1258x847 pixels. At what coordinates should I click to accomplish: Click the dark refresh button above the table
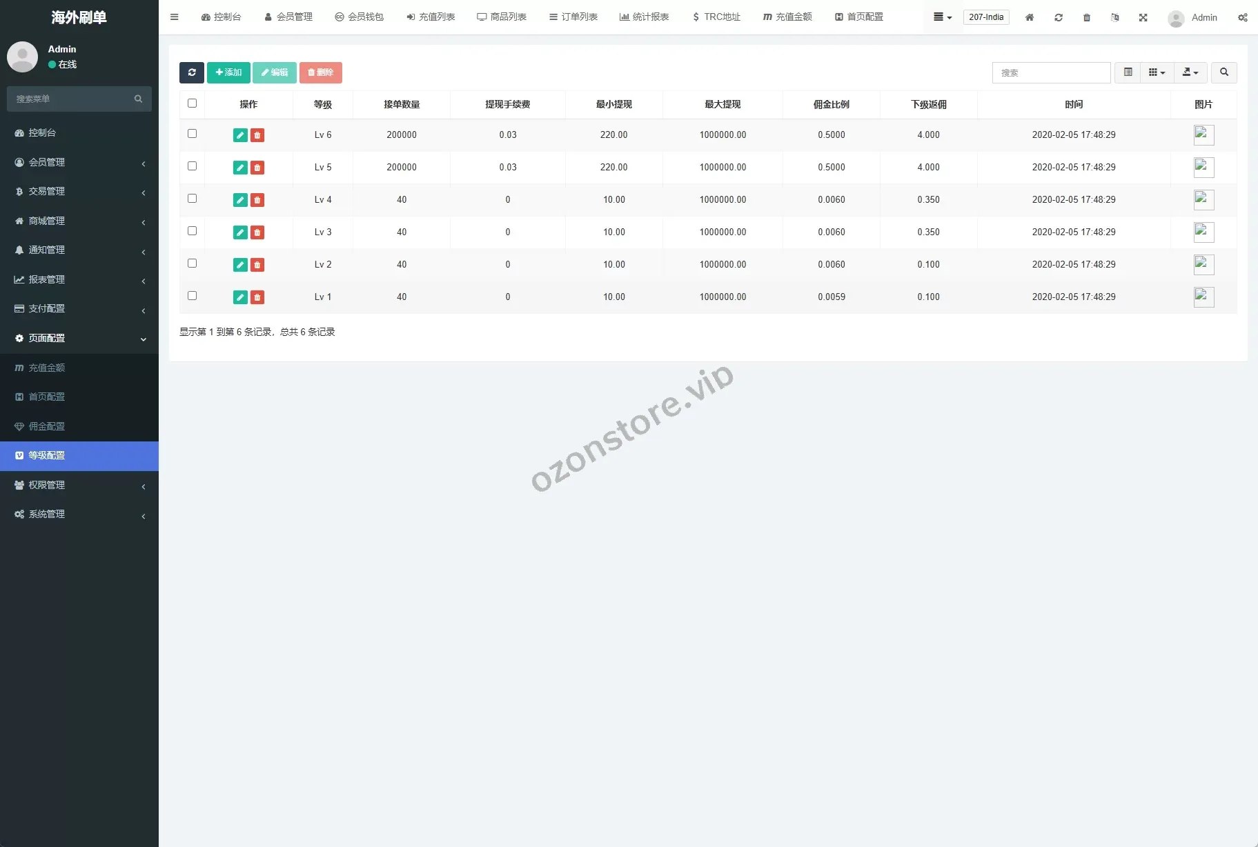191,72
